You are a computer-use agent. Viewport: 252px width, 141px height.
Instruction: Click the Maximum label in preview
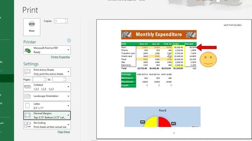pyautogui.click(x=128, y=82)
